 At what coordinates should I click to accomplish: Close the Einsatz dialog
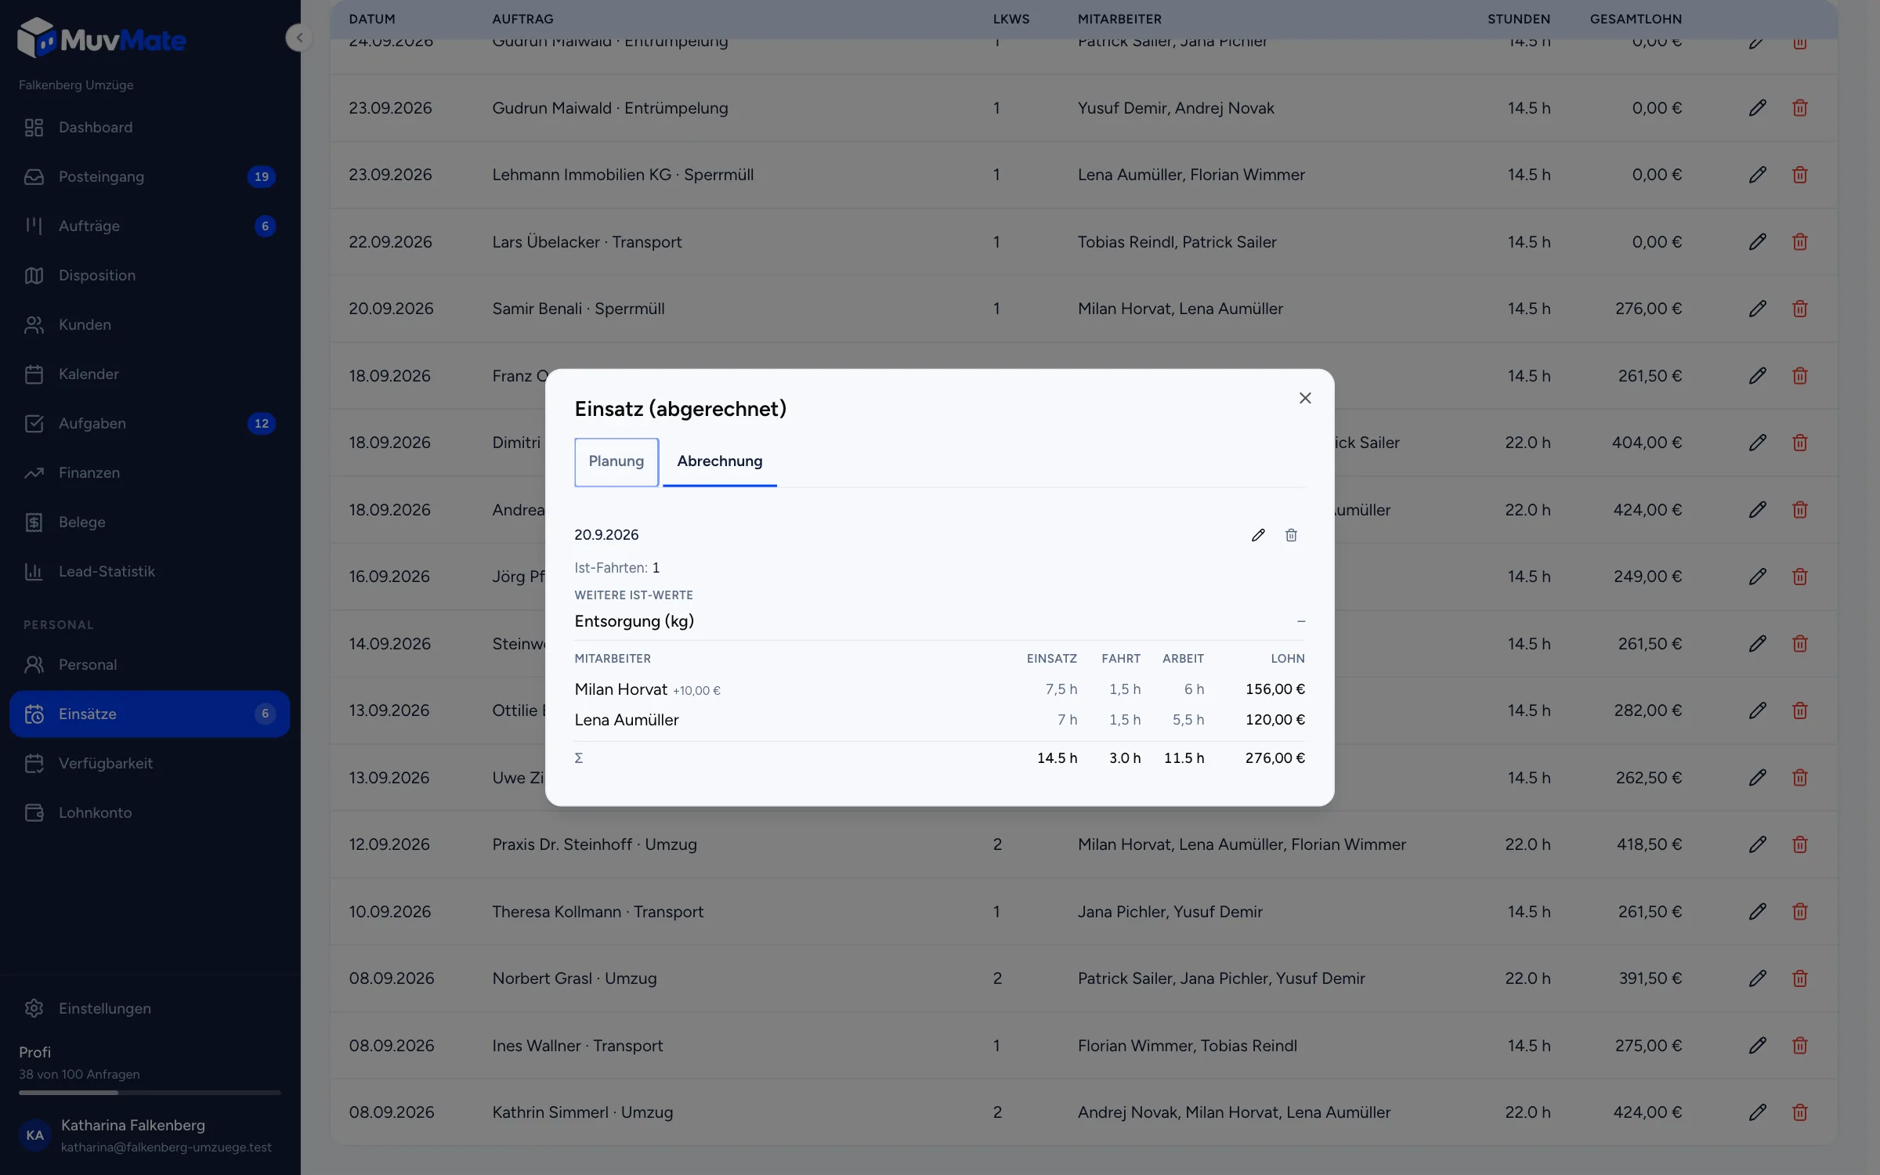pos(1305,398)
